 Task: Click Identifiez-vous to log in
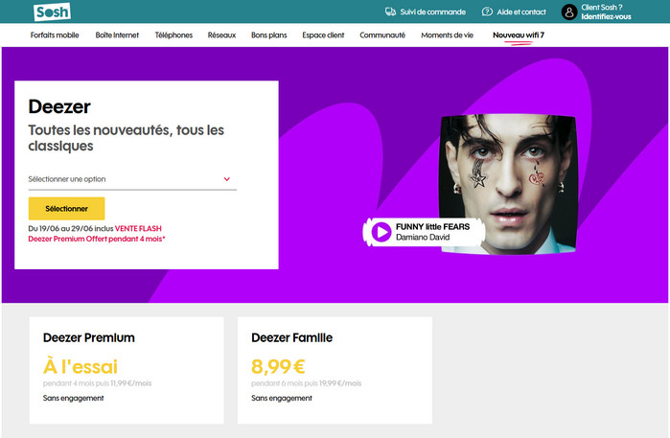coord(606,16)
